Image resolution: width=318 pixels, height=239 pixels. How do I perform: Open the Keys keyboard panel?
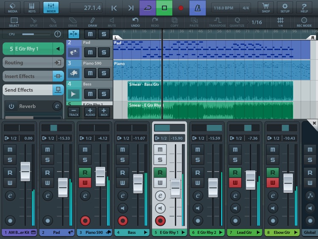tap(32, 8)
